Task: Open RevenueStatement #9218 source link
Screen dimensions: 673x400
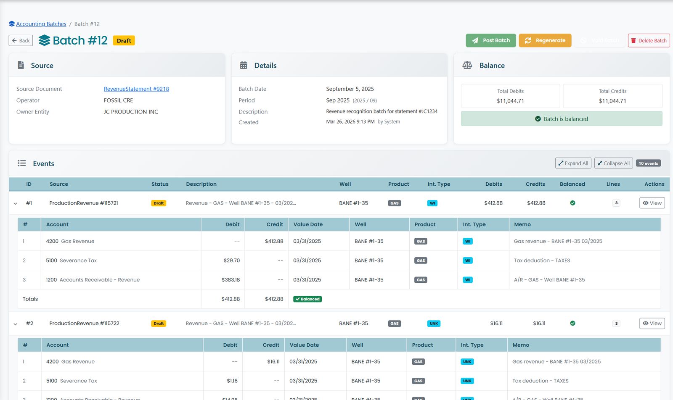Action: [136, 89]
